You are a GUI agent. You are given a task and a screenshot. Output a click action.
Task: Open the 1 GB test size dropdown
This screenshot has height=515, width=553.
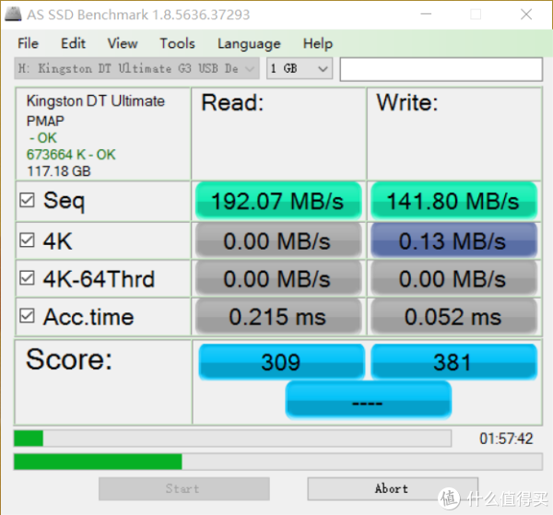pos(300,68)
